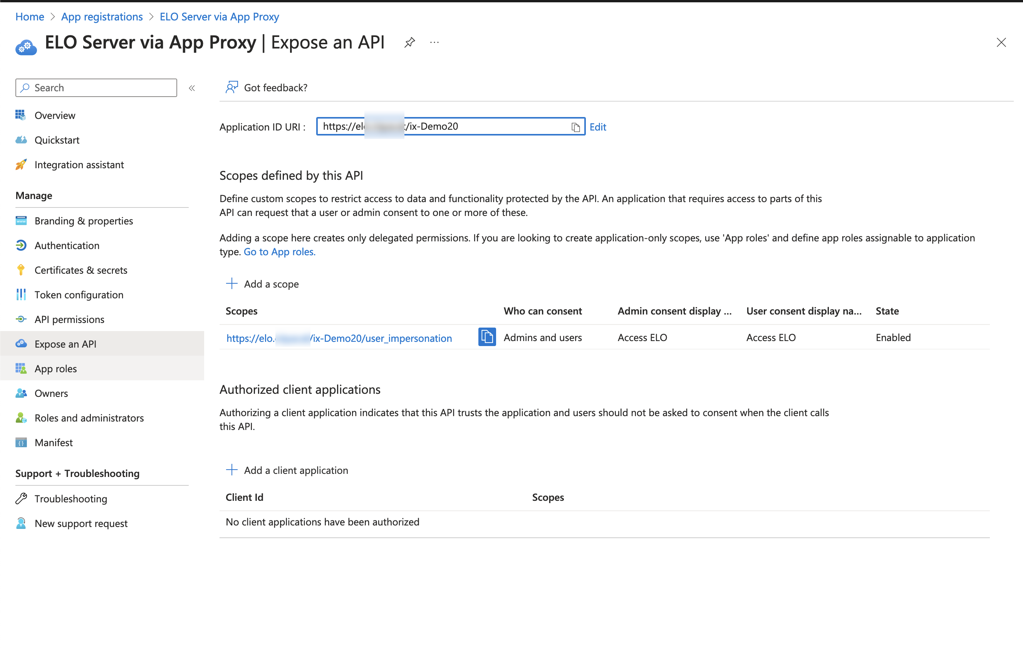Click the Home breadcrumb link
The height and width of the screenshot is (649, 1023).
[30, 17]
